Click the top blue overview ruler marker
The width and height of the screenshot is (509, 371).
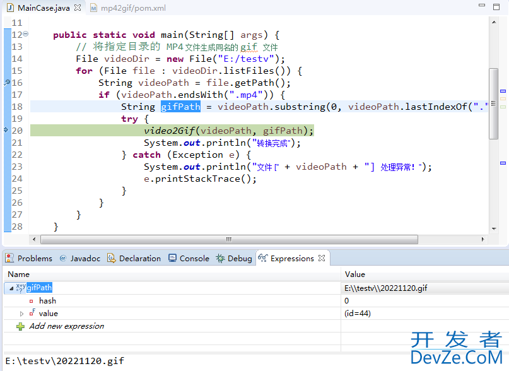tap(503, 91)
